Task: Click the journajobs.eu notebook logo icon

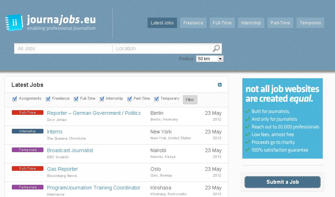Action: click(14, 22)
